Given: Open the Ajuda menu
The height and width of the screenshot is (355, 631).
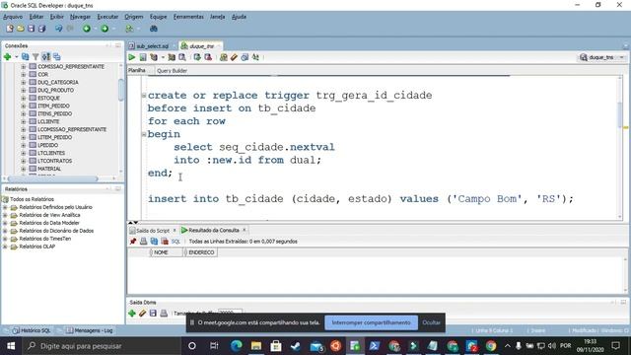Looking at the screenshot, I should pyautogui.click(x=239, y=17).
